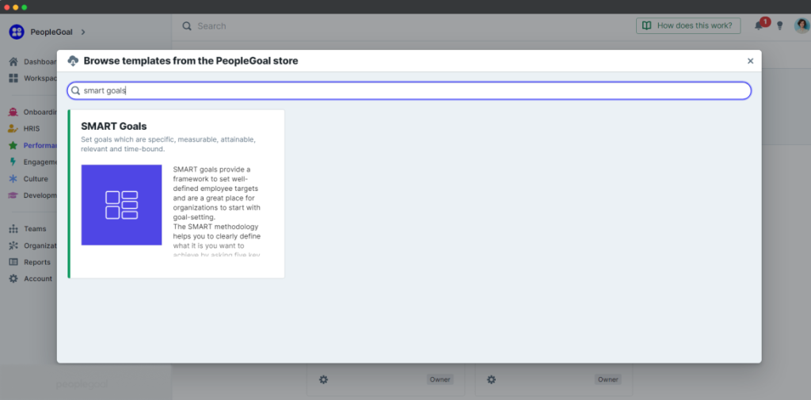Click the lightbulb tips icon
The width and height of the screenshot is (811, 400).
(x=780, y=26)
